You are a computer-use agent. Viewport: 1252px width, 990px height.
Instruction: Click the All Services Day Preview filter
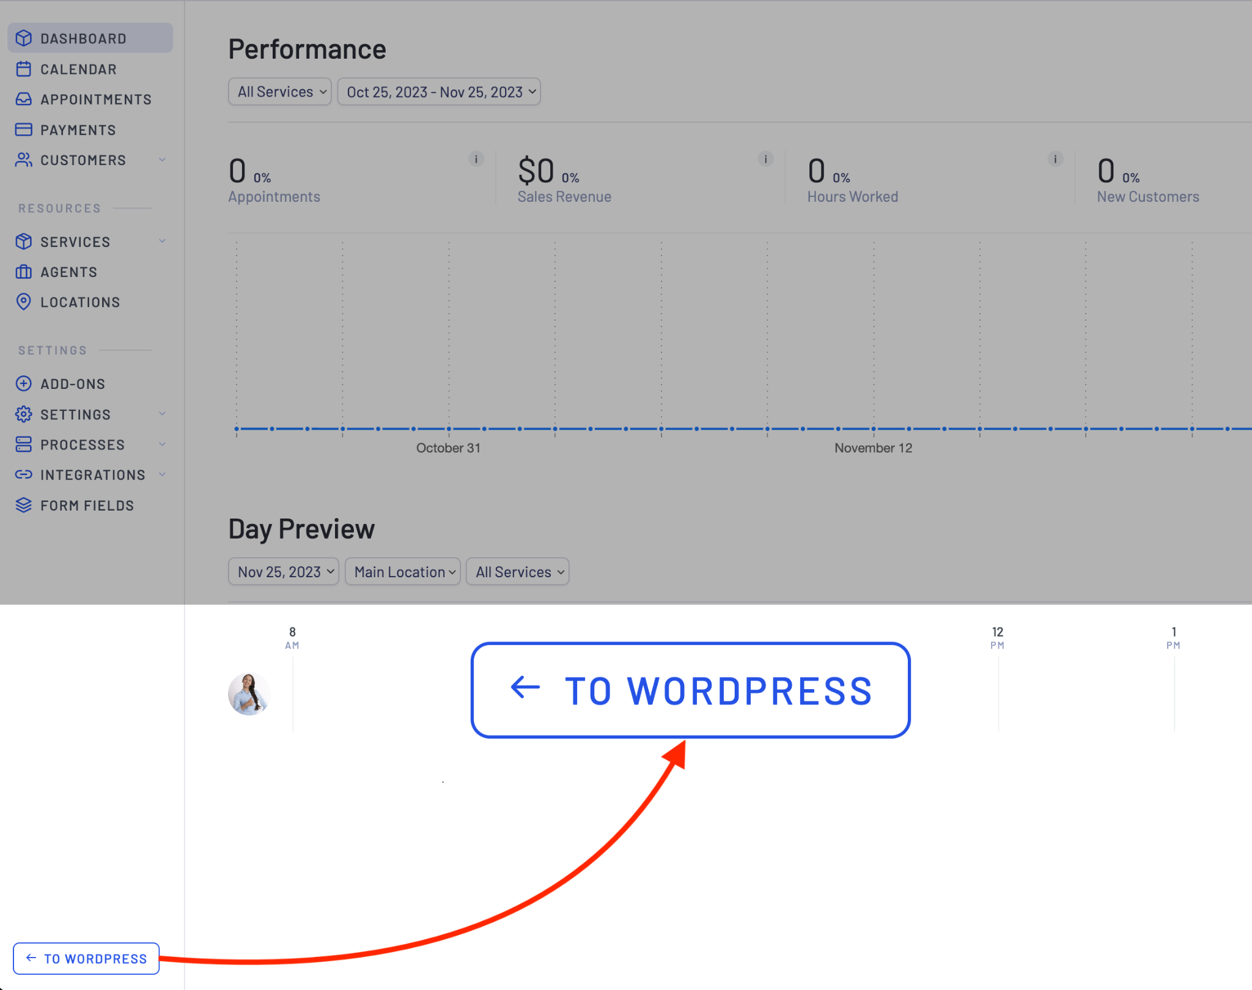point(519,572)
